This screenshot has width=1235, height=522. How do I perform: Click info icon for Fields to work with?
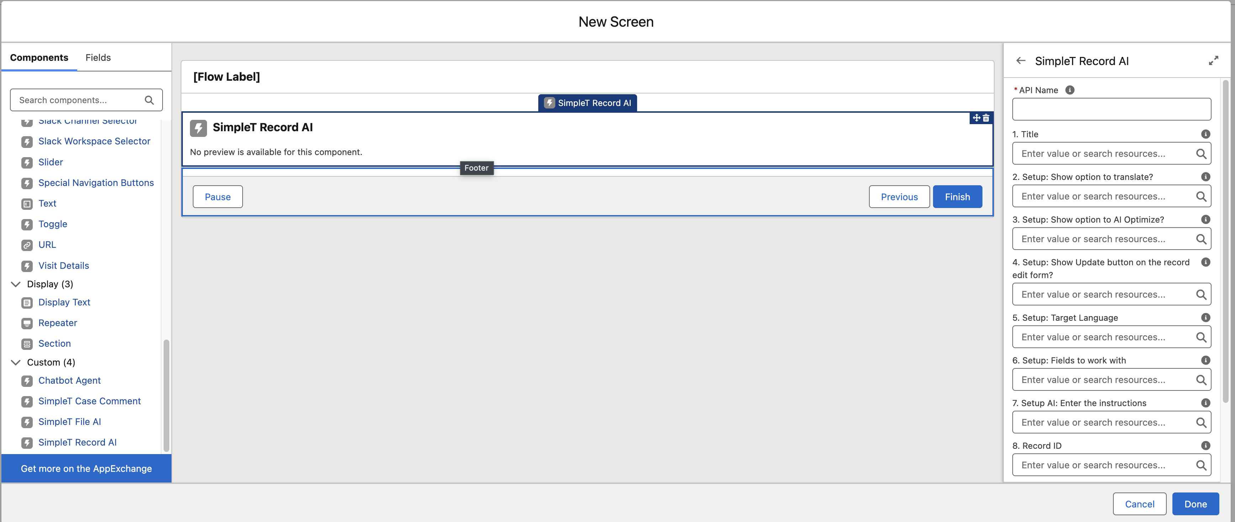(1205, 361)
